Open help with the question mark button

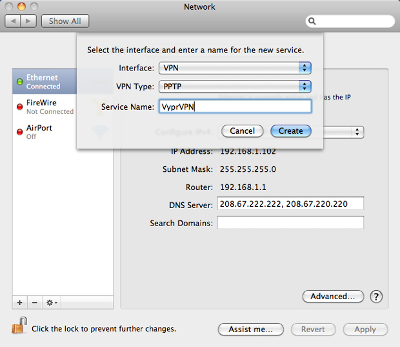[376, 297]
